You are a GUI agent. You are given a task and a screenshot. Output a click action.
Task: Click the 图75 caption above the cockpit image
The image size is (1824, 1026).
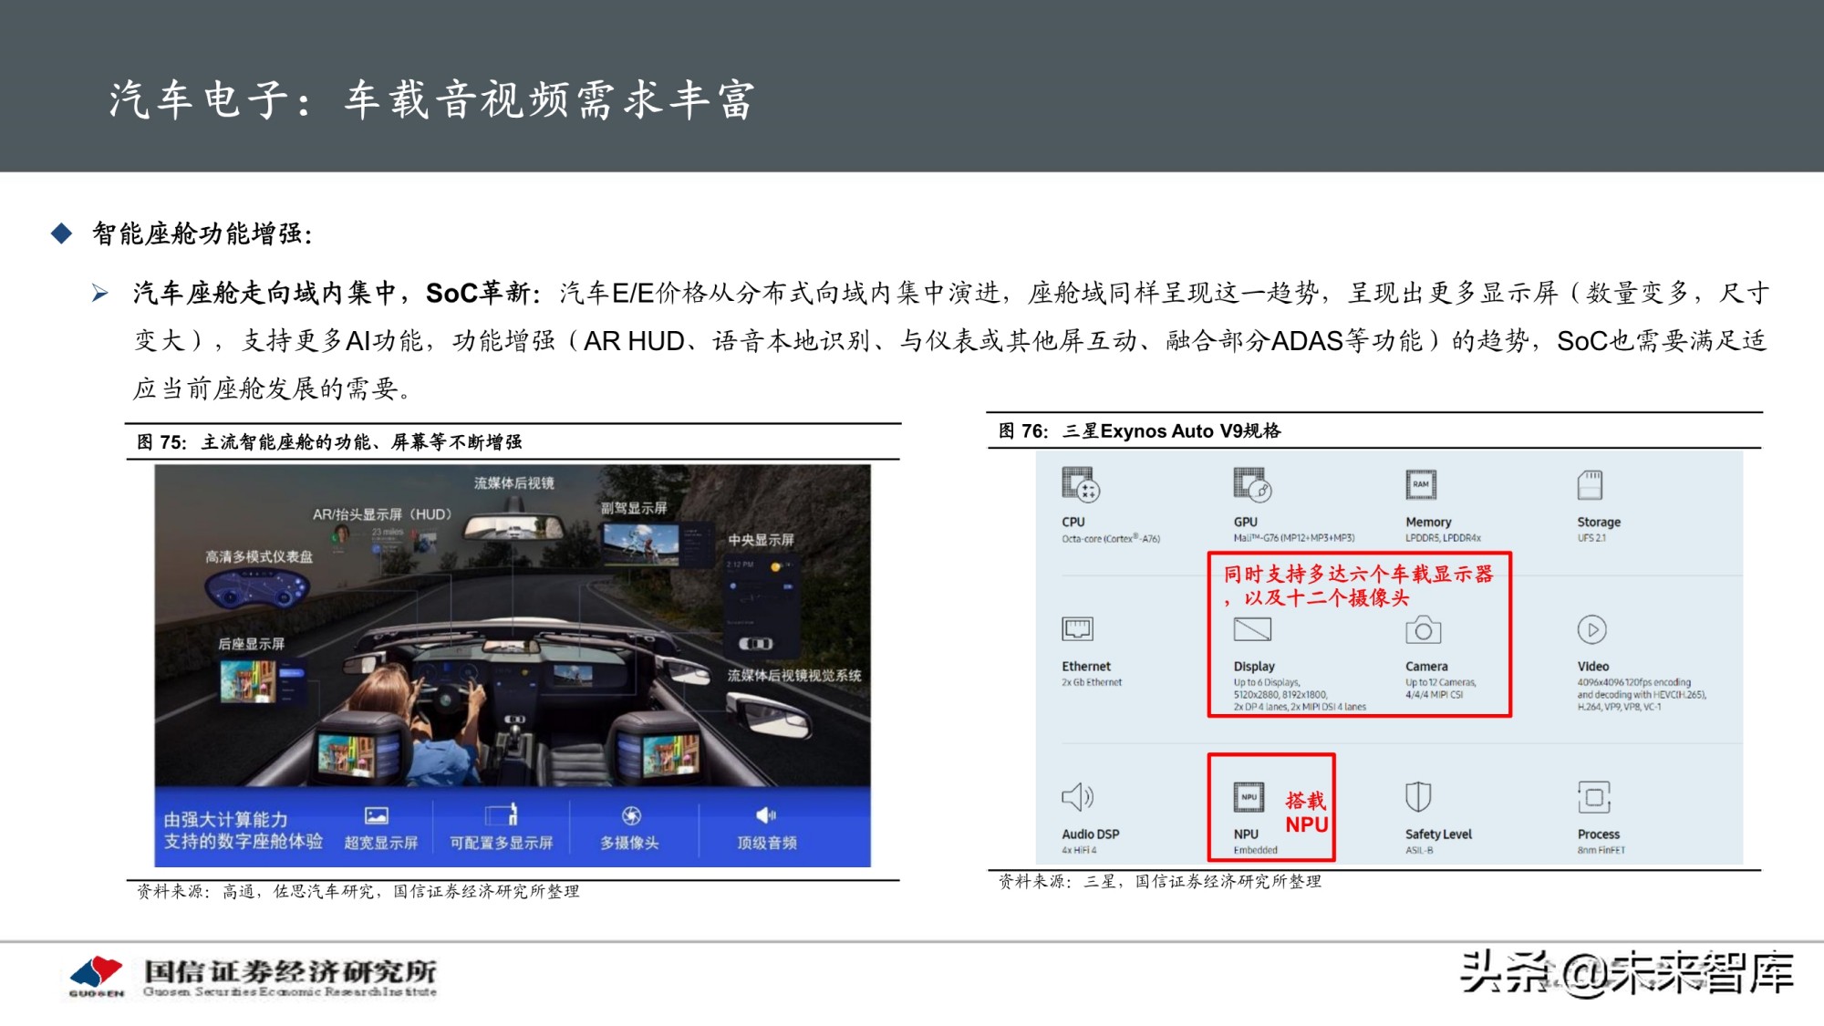(x=337, y=436)
